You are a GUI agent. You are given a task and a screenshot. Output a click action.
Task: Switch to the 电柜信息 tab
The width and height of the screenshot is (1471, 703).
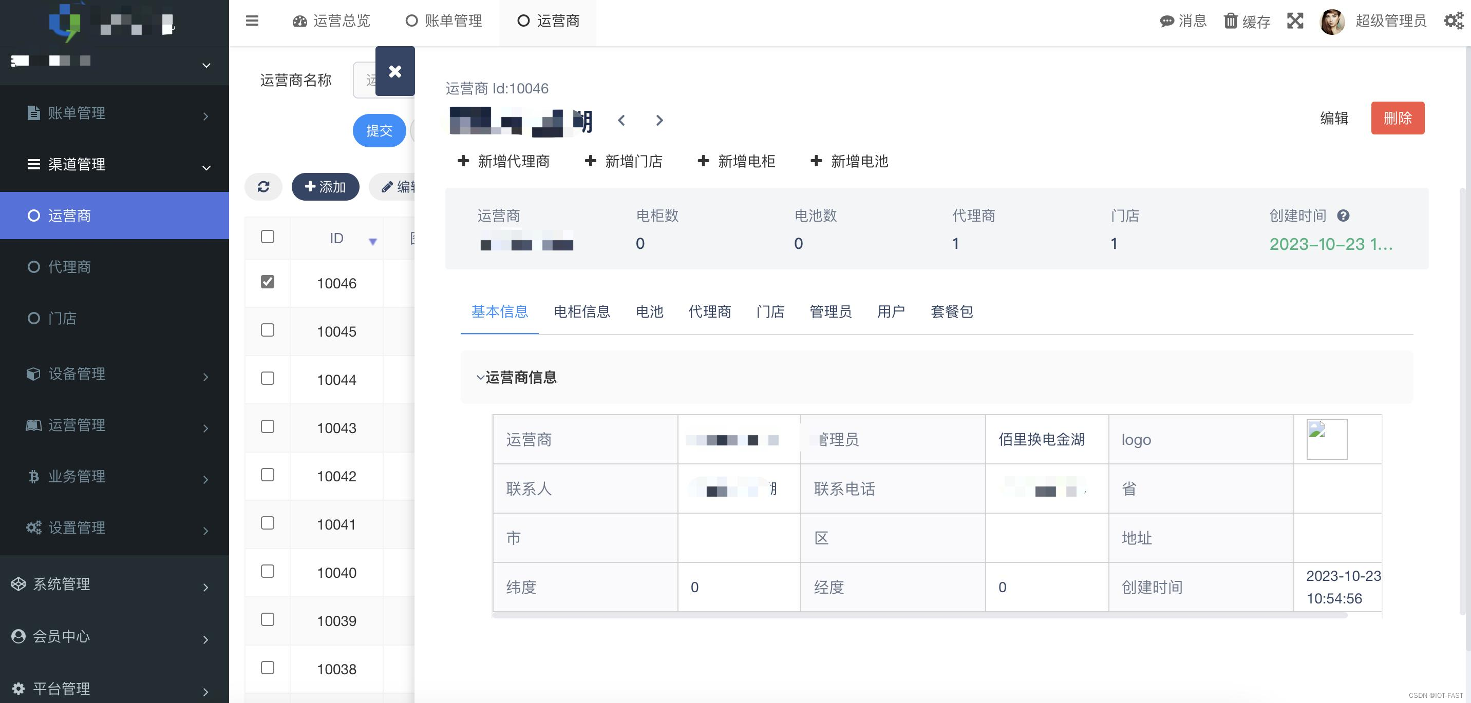pos(581,312)
